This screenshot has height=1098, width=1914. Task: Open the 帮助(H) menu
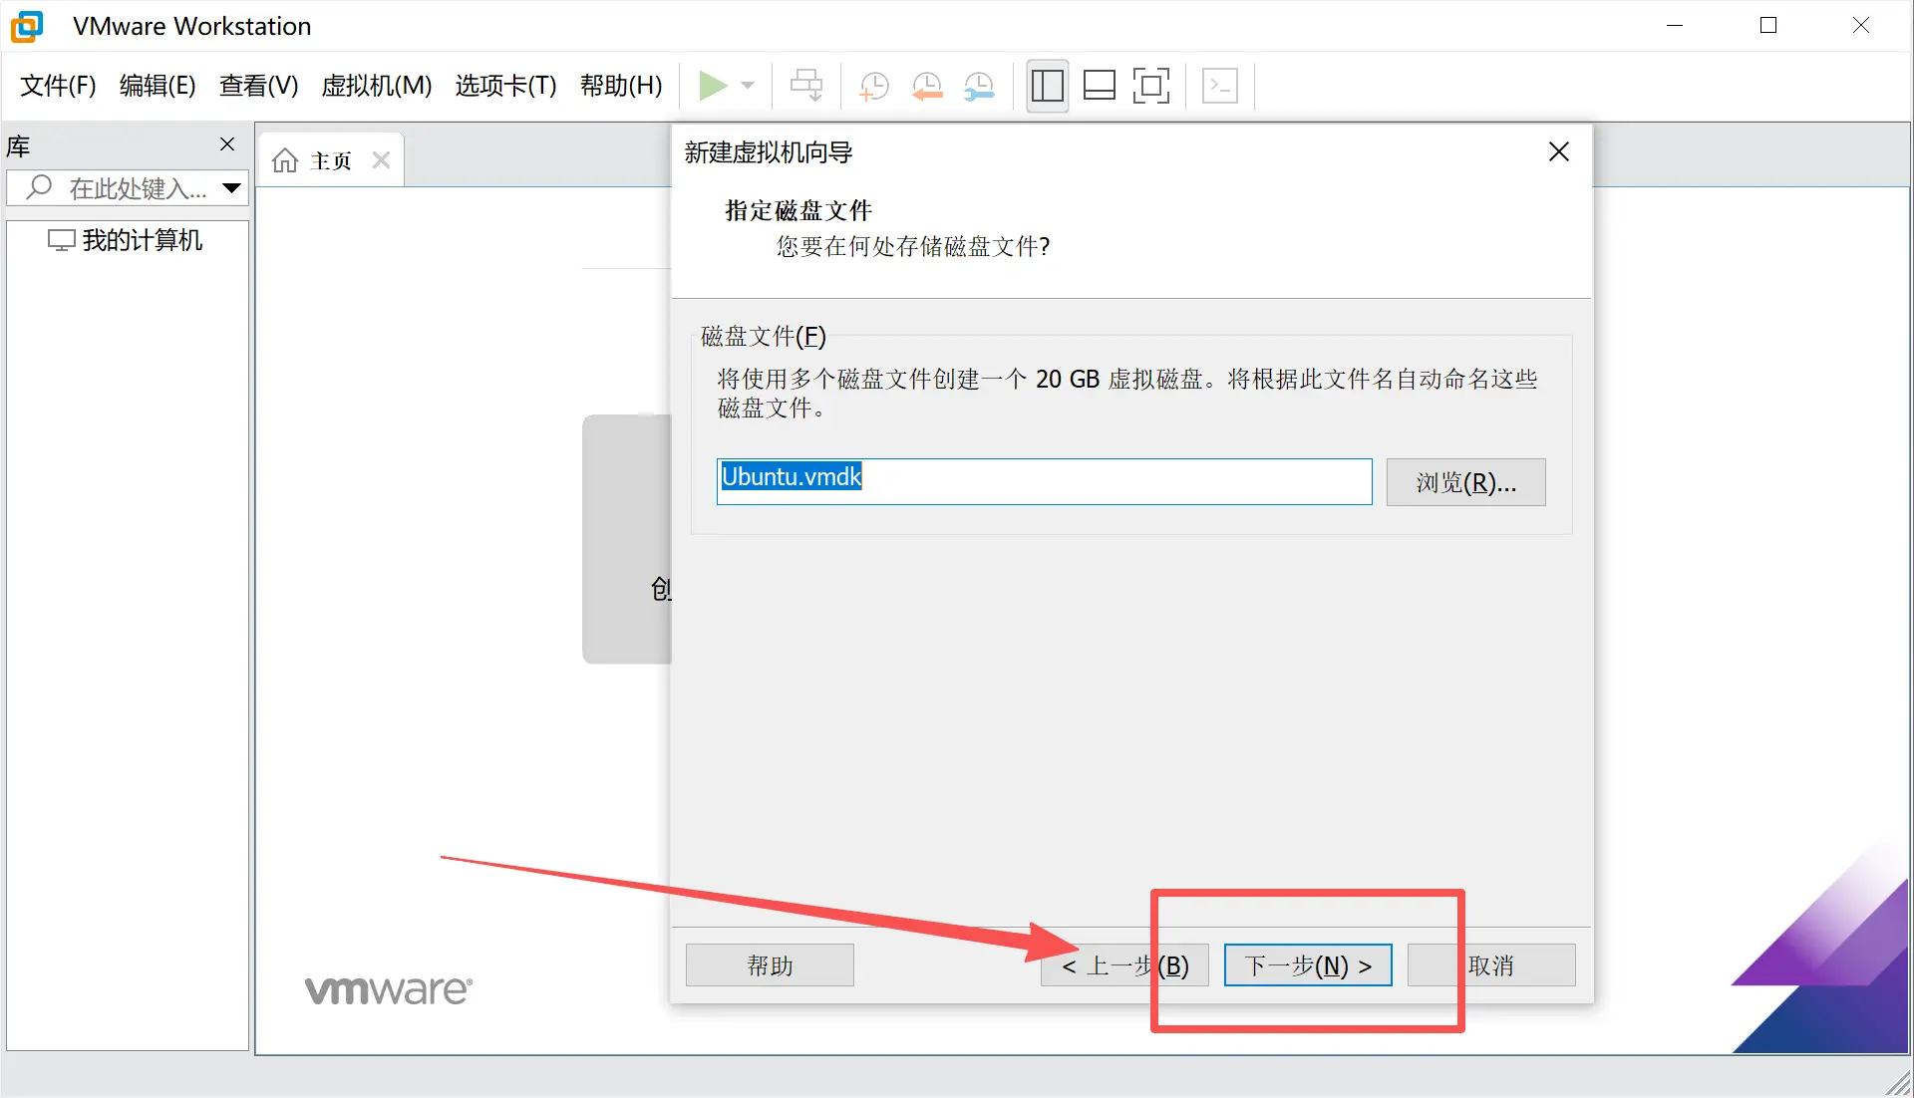[621, 86]
